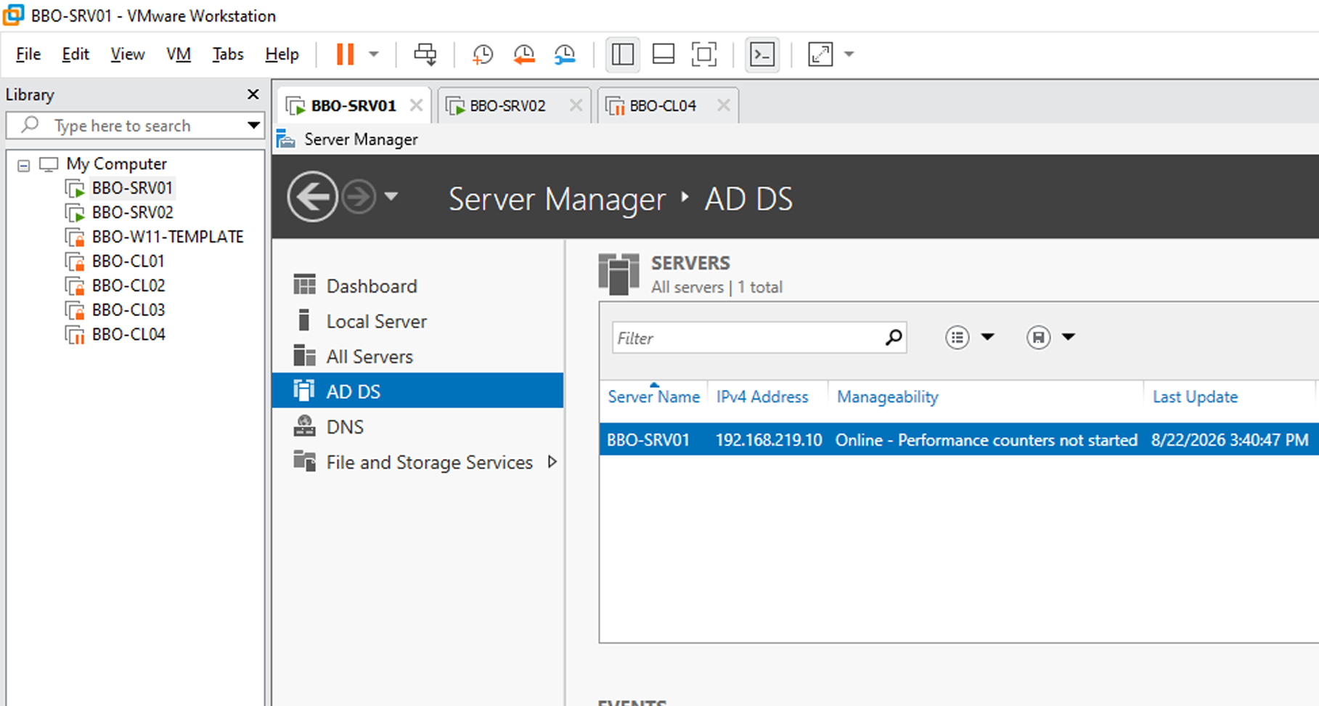This screenshot has height=706, width=1319.
Task: Pause the virtual machine with the pause icon
Action: (346, 54)
